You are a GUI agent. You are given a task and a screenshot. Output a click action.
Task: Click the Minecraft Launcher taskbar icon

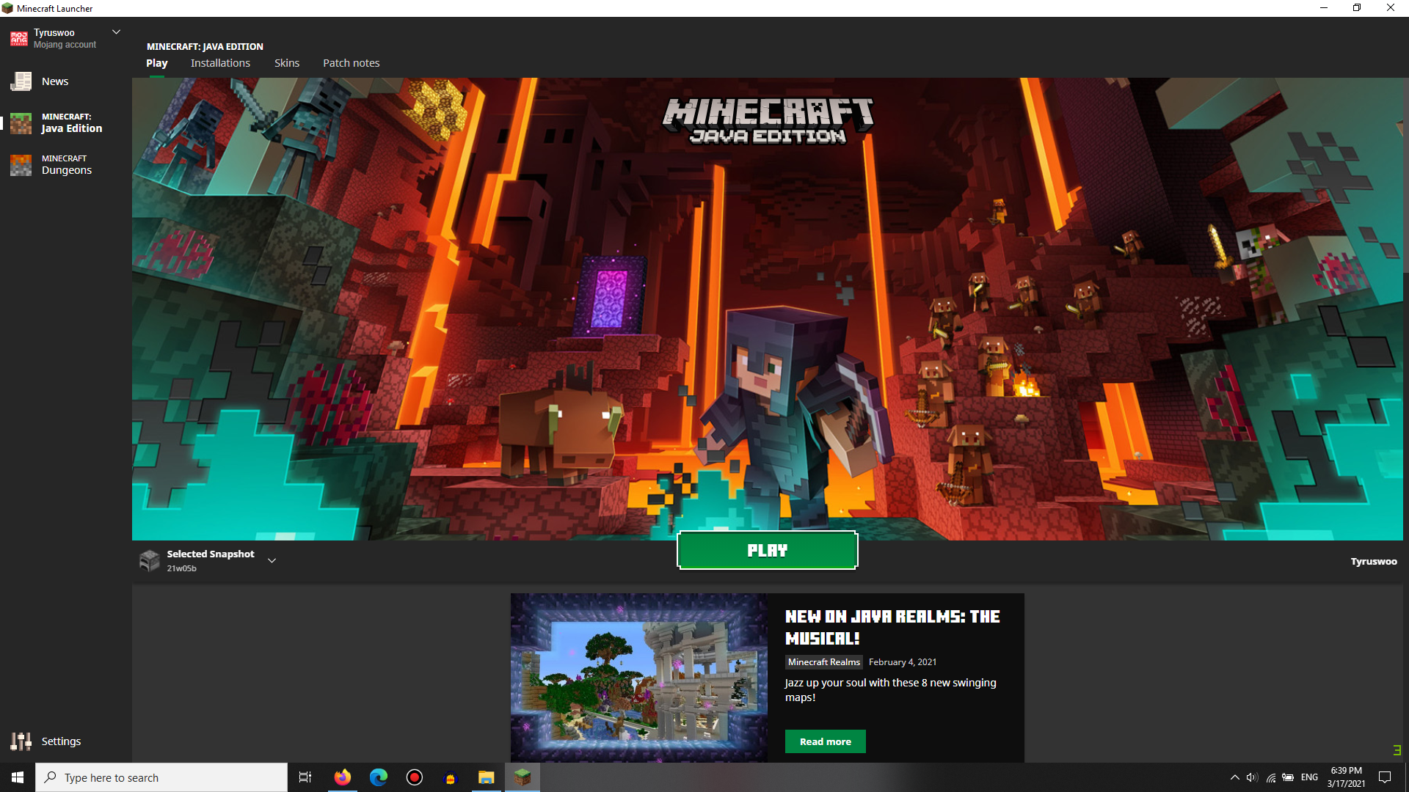[x=523, y=777]
